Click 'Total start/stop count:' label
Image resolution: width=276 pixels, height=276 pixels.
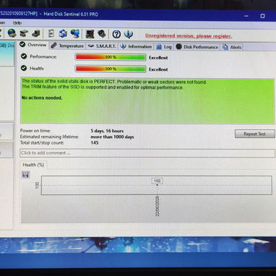pyautogui.click(x=42, y=143)
